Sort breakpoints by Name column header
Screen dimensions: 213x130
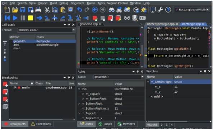[22, 83]
